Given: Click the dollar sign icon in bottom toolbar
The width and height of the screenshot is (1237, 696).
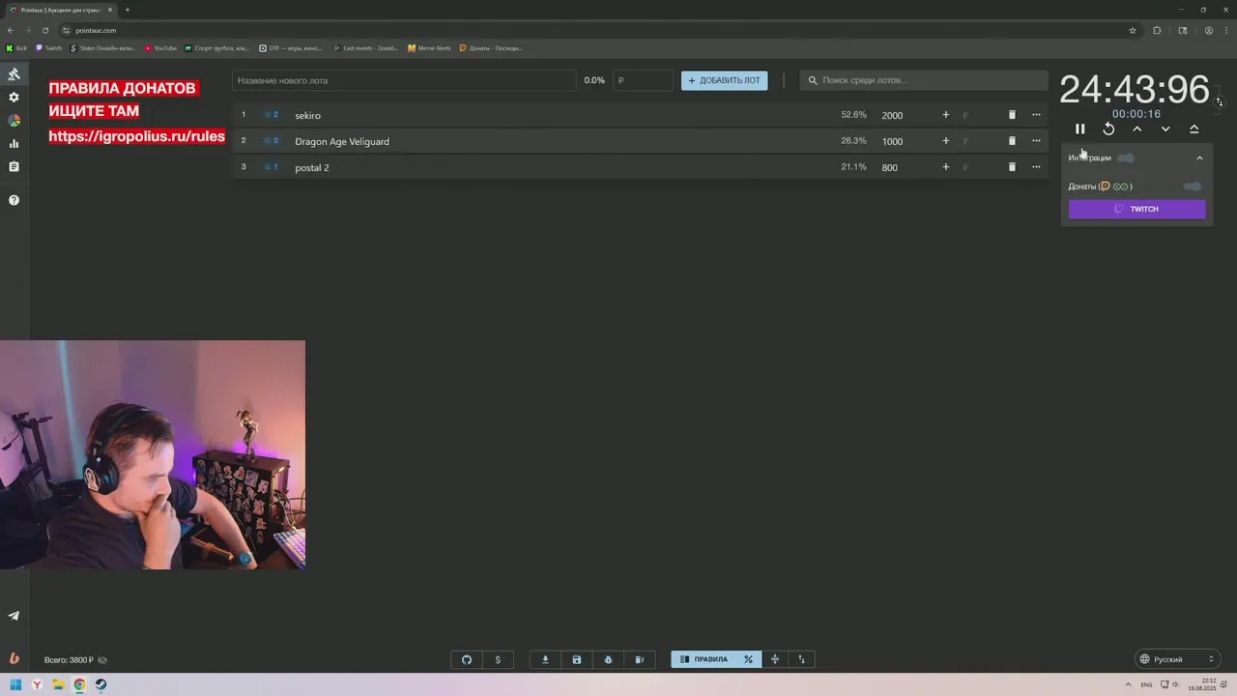Looking at the screenshot, I should click(x=498, y=659).
